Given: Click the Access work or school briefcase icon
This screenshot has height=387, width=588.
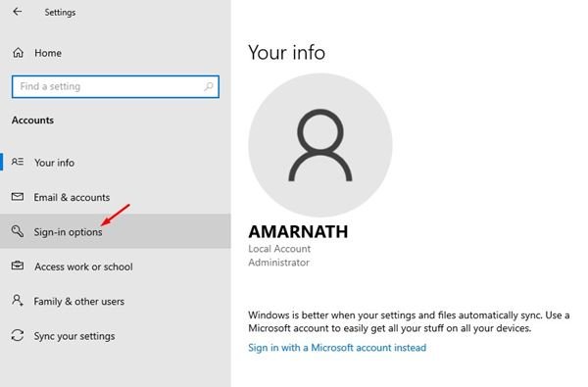Looking at the screenshot, I should click(18, 266).
